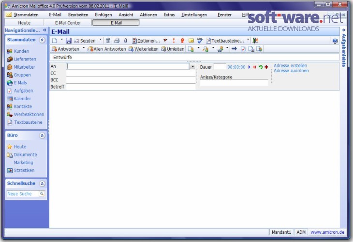This screenshot has width=353, height=242.
Task: Open the An recipient dropdown arrow
Action: click(x=192, y=66)
